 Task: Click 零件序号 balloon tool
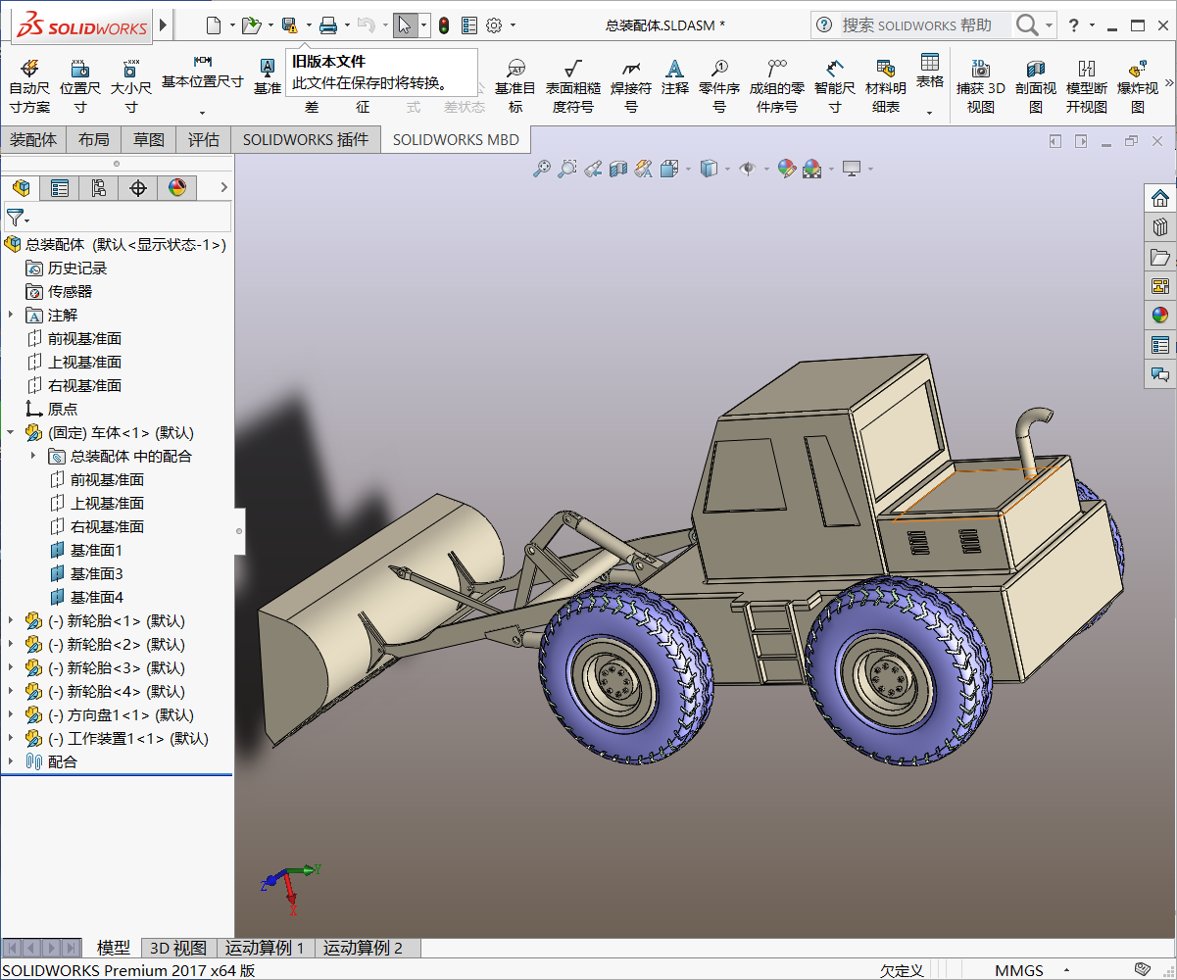[x=719, y=85]
